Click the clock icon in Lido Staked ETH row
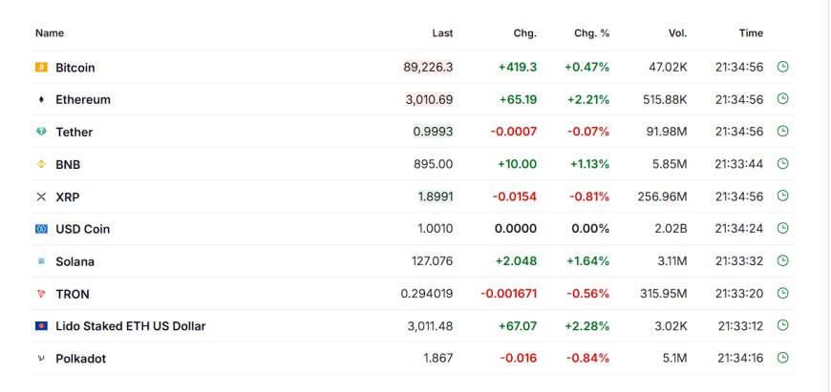831x392 pixels. pos(783,325)
